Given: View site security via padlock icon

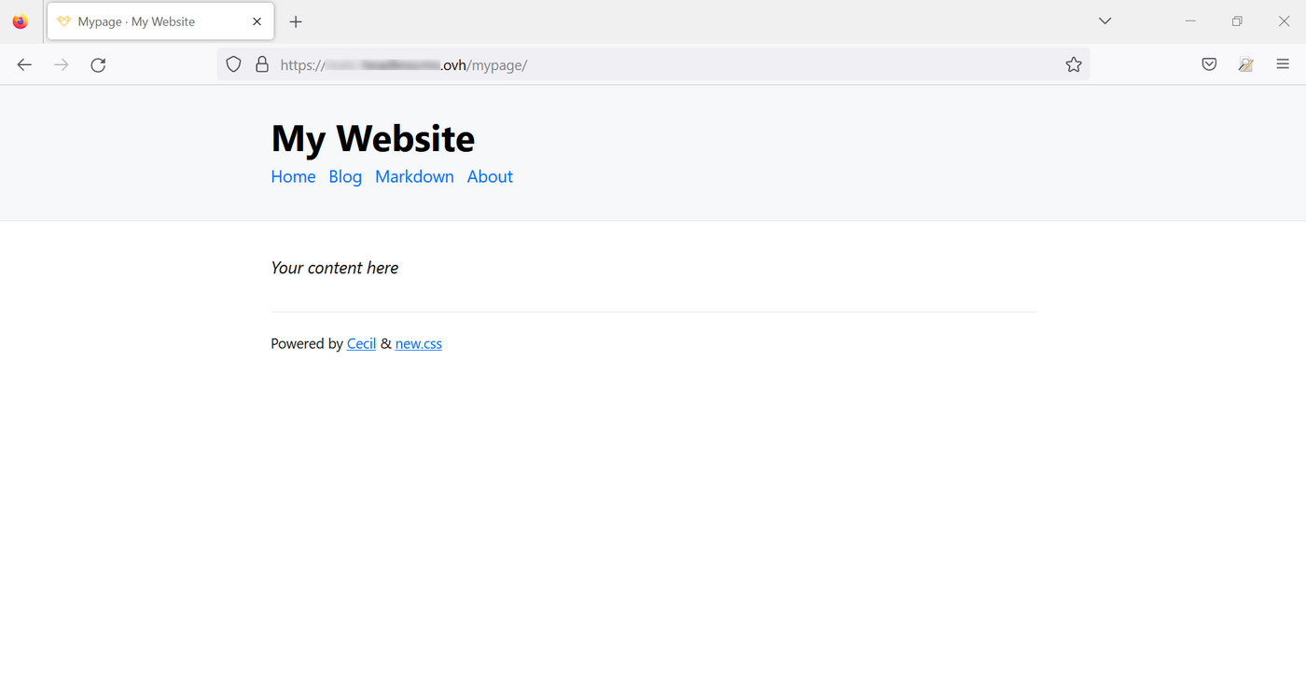Looking at the screenshot, I should tap(262, 64).
